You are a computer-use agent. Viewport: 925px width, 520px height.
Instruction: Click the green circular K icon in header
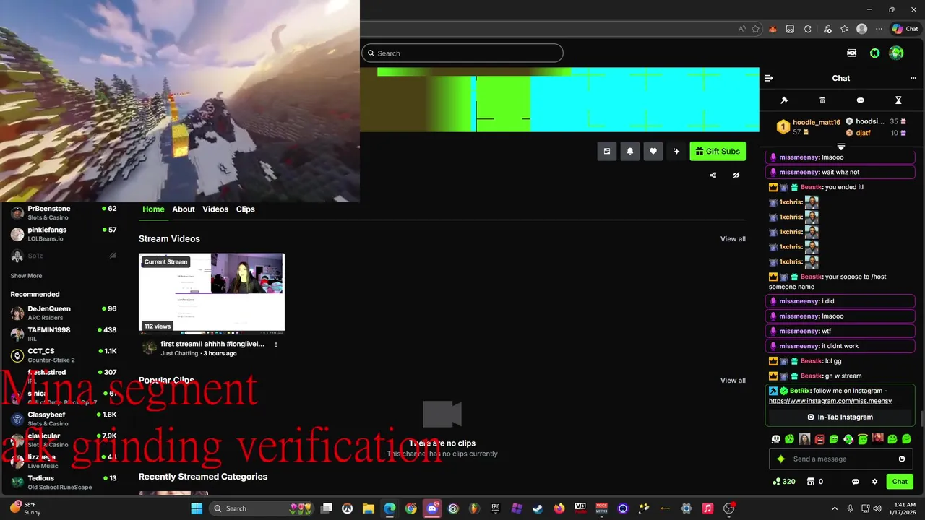(874, 53)
